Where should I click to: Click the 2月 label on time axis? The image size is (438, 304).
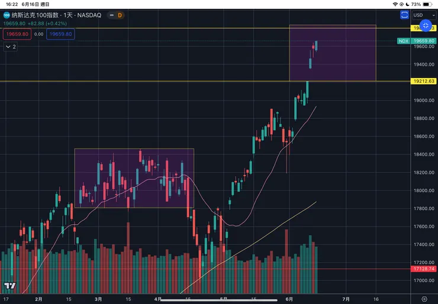point(38,299)
